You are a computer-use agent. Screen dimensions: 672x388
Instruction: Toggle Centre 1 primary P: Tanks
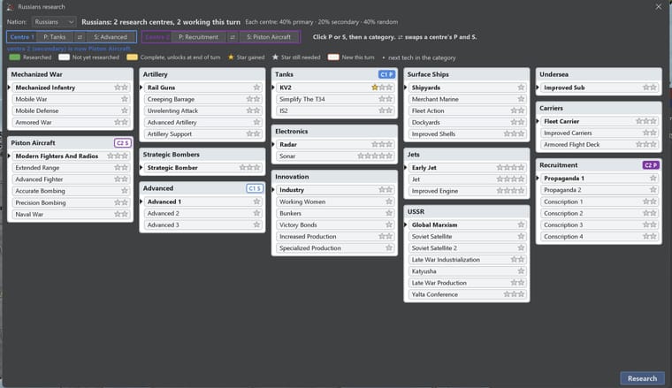coord(55,37)
